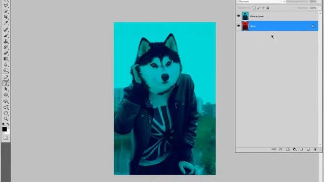The width and height of the screenshot is (324, 182).
Task: Open the layer Opacity slider arrow
Action: point(319,2)
